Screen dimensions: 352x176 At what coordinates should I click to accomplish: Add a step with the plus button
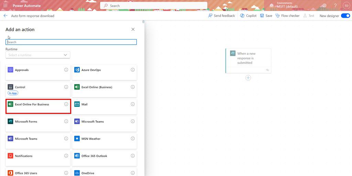pyautogui.click(x=248, y=78)
